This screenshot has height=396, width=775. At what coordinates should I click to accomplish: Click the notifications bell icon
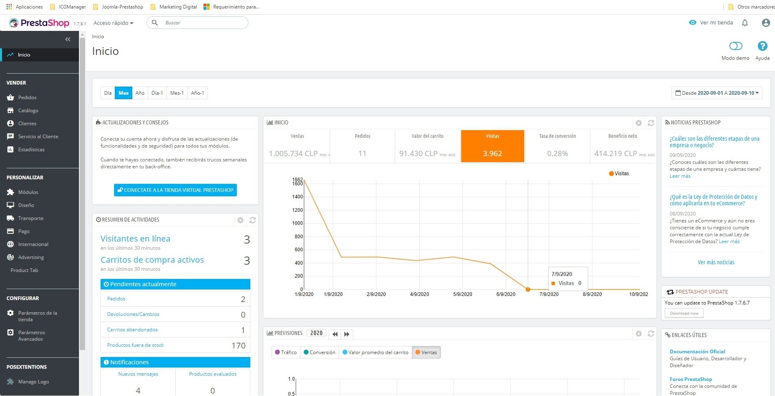tap(745, 23)
